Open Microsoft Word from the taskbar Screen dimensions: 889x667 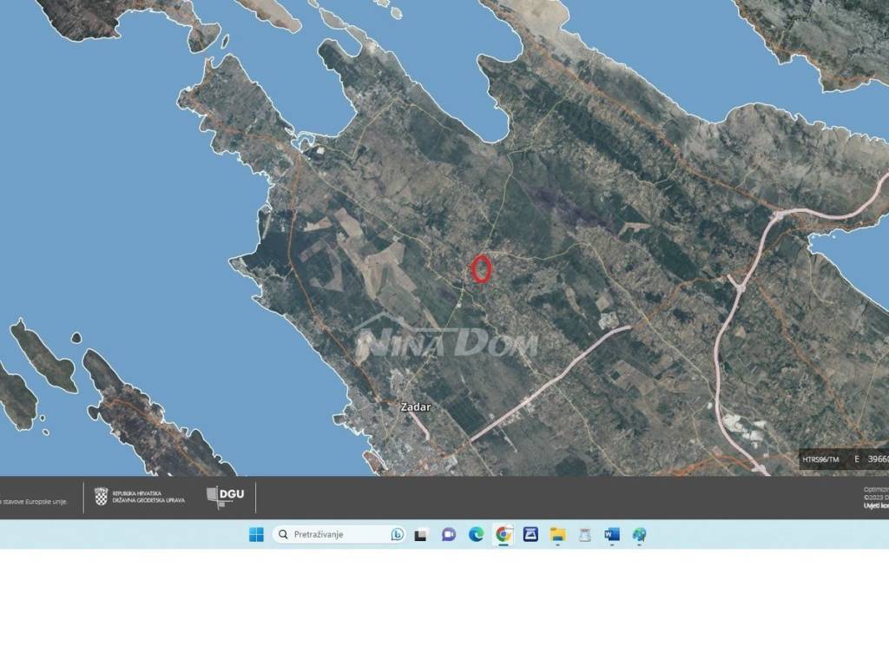(x=612, y=535)
